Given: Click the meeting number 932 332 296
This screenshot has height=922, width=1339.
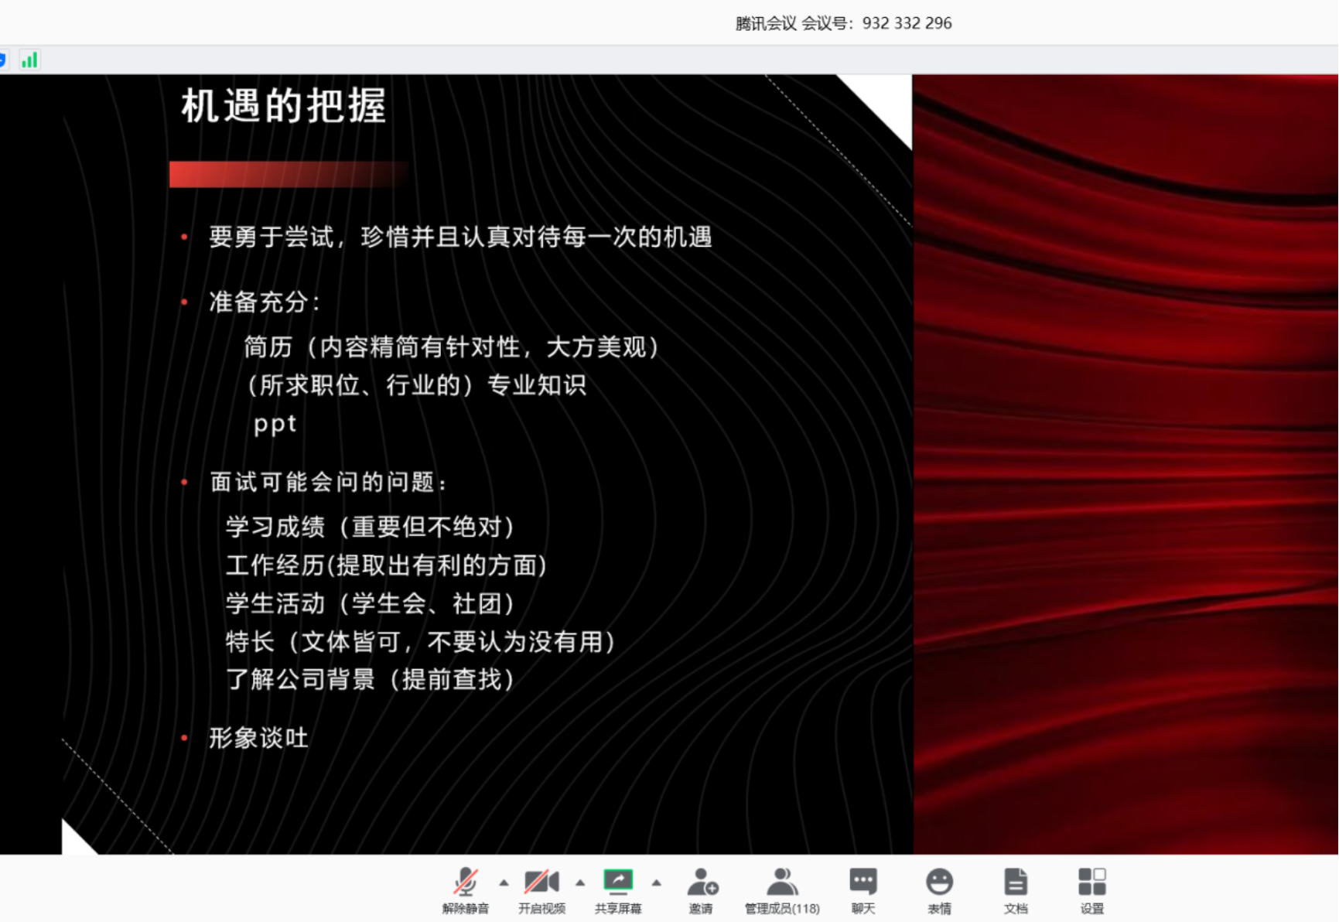Looking at the screenshot, I should click(907, 23).
